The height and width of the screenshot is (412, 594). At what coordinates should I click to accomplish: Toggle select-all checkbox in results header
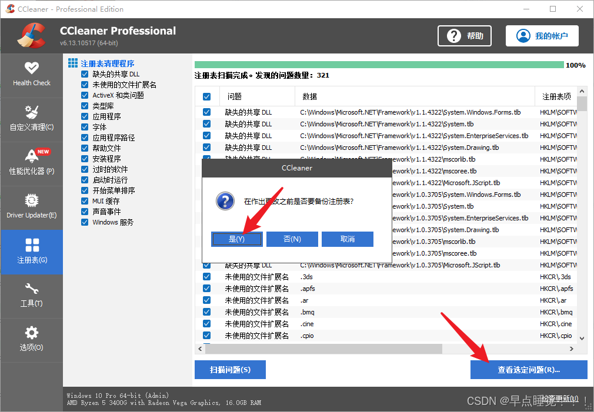[207, 96]
